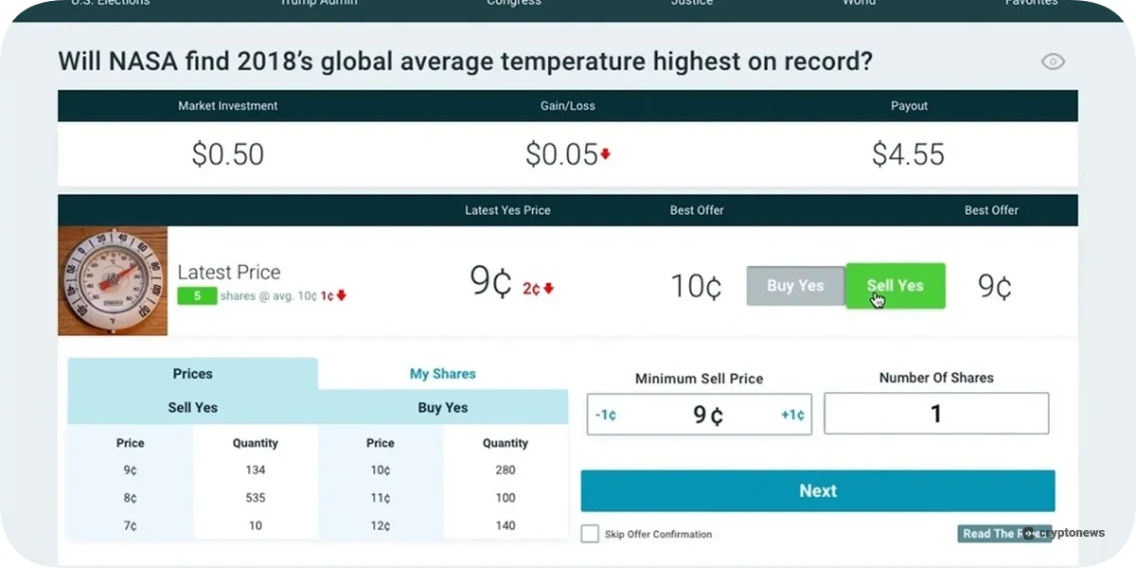Click the Sell Yes column header

coord(193,408)
